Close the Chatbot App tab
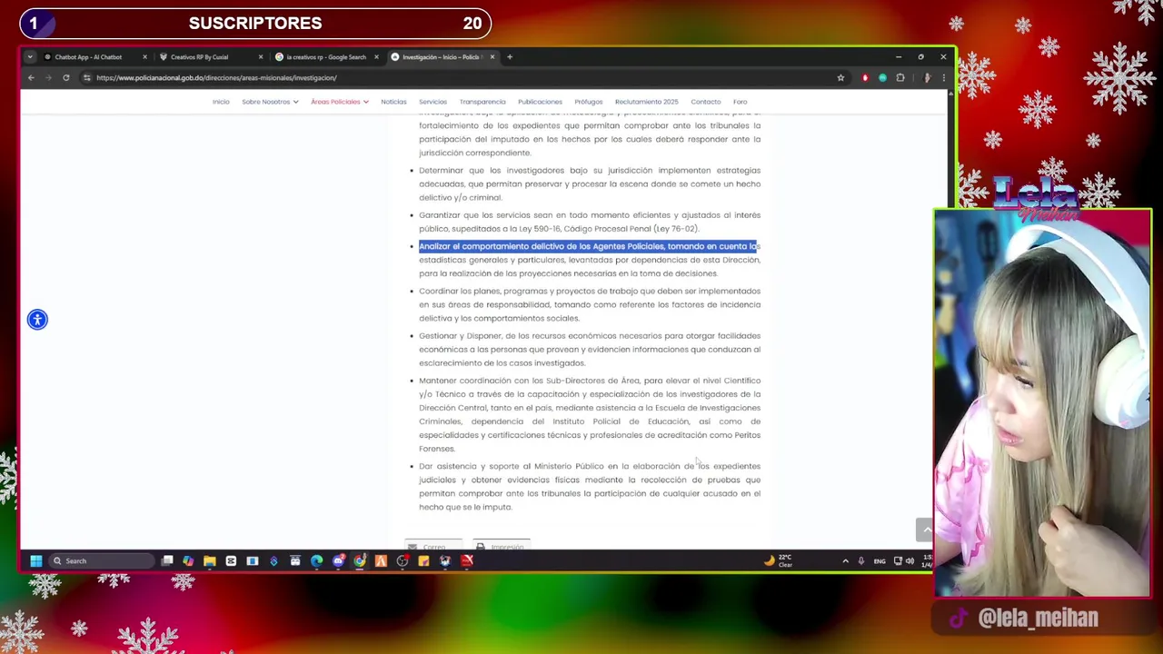 coord(144,57)
